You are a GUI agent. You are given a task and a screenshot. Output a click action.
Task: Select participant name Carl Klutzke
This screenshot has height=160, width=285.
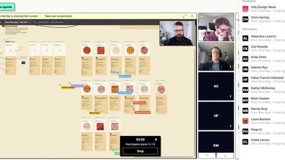click(259, 47)
